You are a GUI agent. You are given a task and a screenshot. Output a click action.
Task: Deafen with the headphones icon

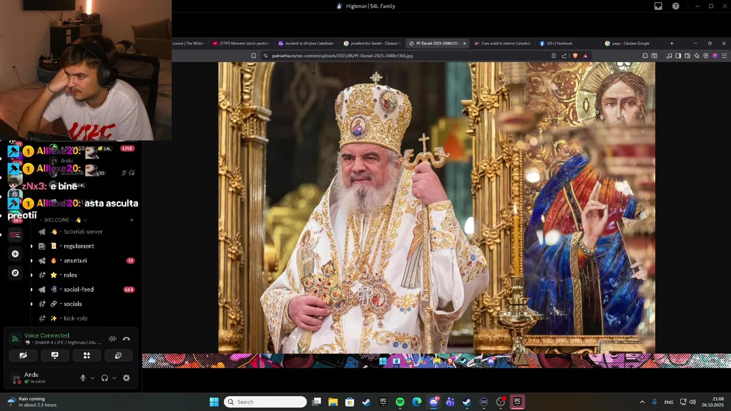pos(105,378)
